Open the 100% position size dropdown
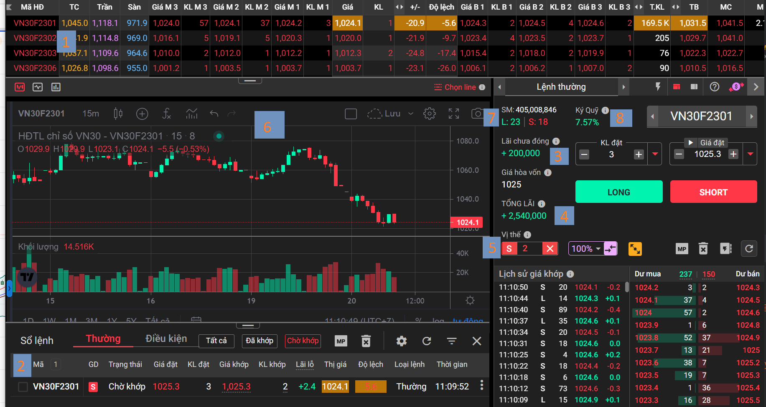Screen dimensions: 766x407 point(586,249)
